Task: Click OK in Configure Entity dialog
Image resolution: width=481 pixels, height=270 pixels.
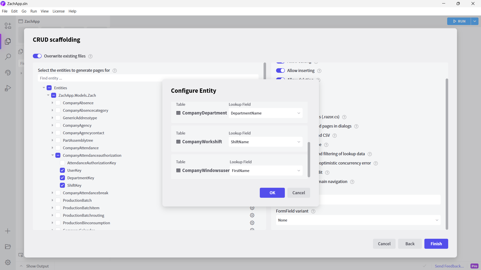Action: point(272,193)
